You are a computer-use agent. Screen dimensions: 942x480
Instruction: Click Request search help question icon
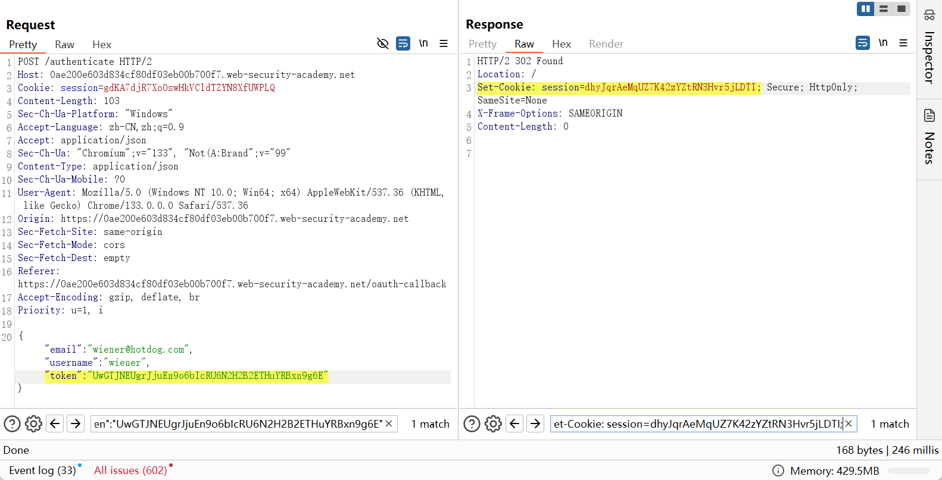[13, 423]
